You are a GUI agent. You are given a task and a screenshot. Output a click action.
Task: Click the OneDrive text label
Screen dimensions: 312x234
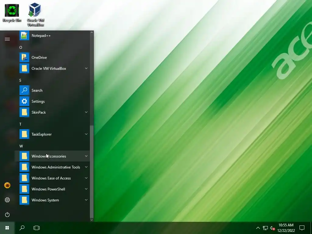(39, 58)
